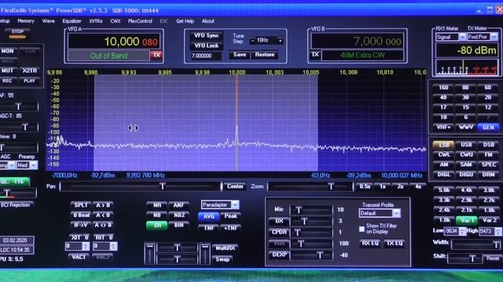This screenshot has height=282, width=503.
Task: Toggle ANF auto notch filter
Action: [178, 205]
